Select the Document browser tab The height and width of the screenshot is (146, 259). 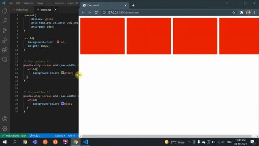click(104, 5)
